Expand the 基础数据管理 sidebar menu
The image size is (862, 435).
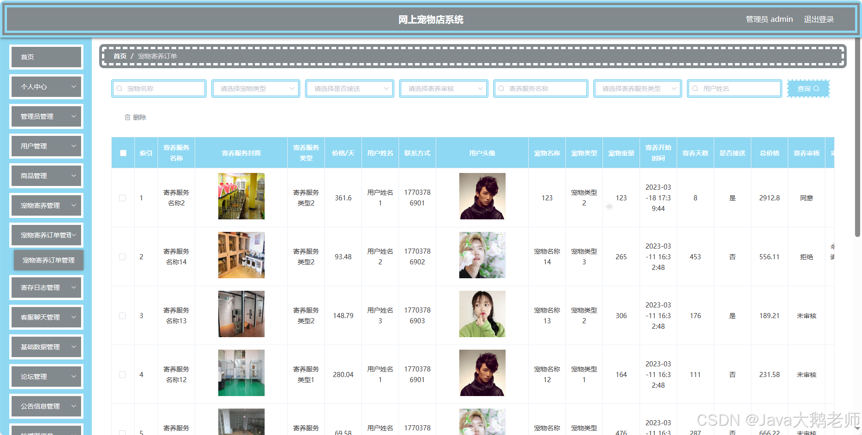click(x=46, y=347)
